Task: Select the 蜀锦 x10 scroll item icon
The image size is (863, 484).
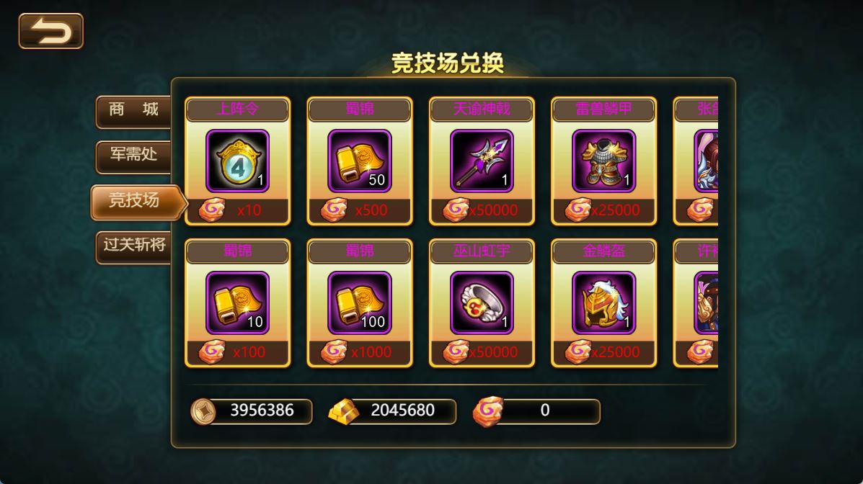Action: [237, 302]
